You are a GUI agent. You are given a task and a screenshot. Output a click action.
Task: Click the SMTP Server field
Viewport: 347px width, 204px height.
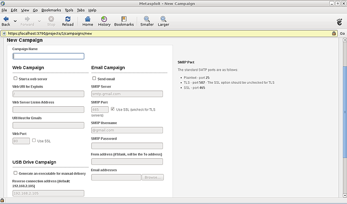(127, 94)
